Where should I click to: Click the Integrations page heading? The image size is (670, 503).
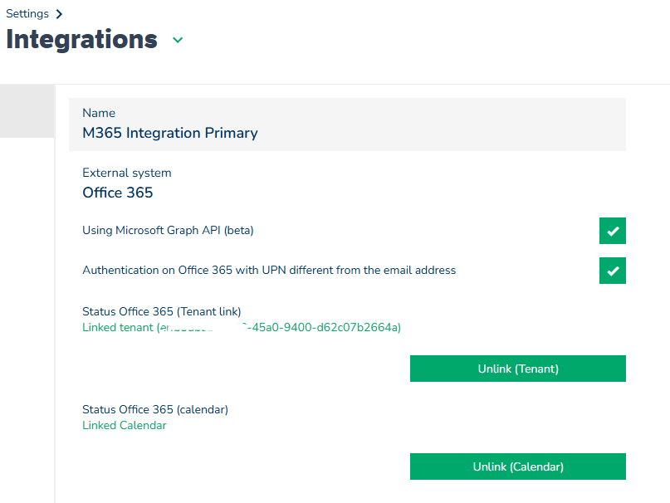pyautogui.click(x=81, y=40)
